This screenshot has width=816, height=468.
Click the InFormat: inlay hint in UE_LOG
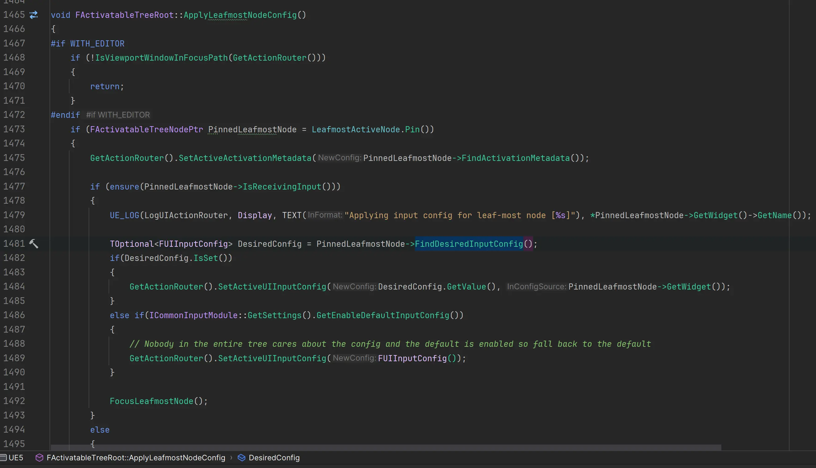[325, 215]
